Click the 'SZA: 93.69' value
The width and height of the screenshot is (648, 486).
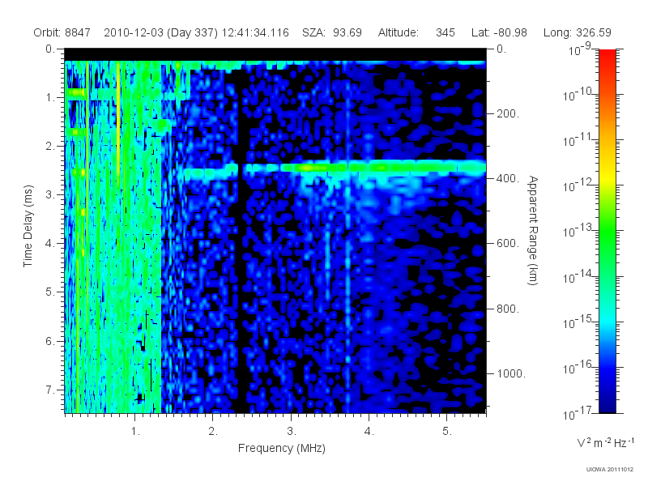click(x=332, y=32)
